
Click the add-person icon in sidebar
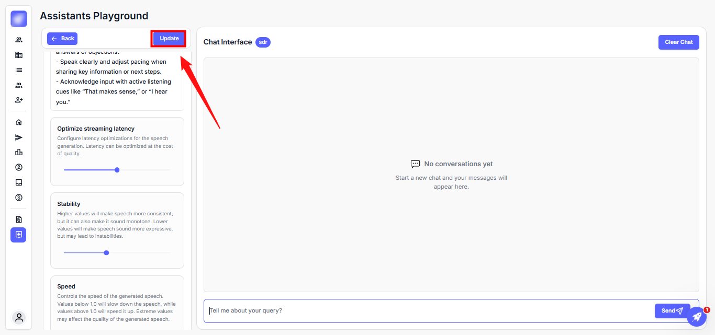(19, 100)
